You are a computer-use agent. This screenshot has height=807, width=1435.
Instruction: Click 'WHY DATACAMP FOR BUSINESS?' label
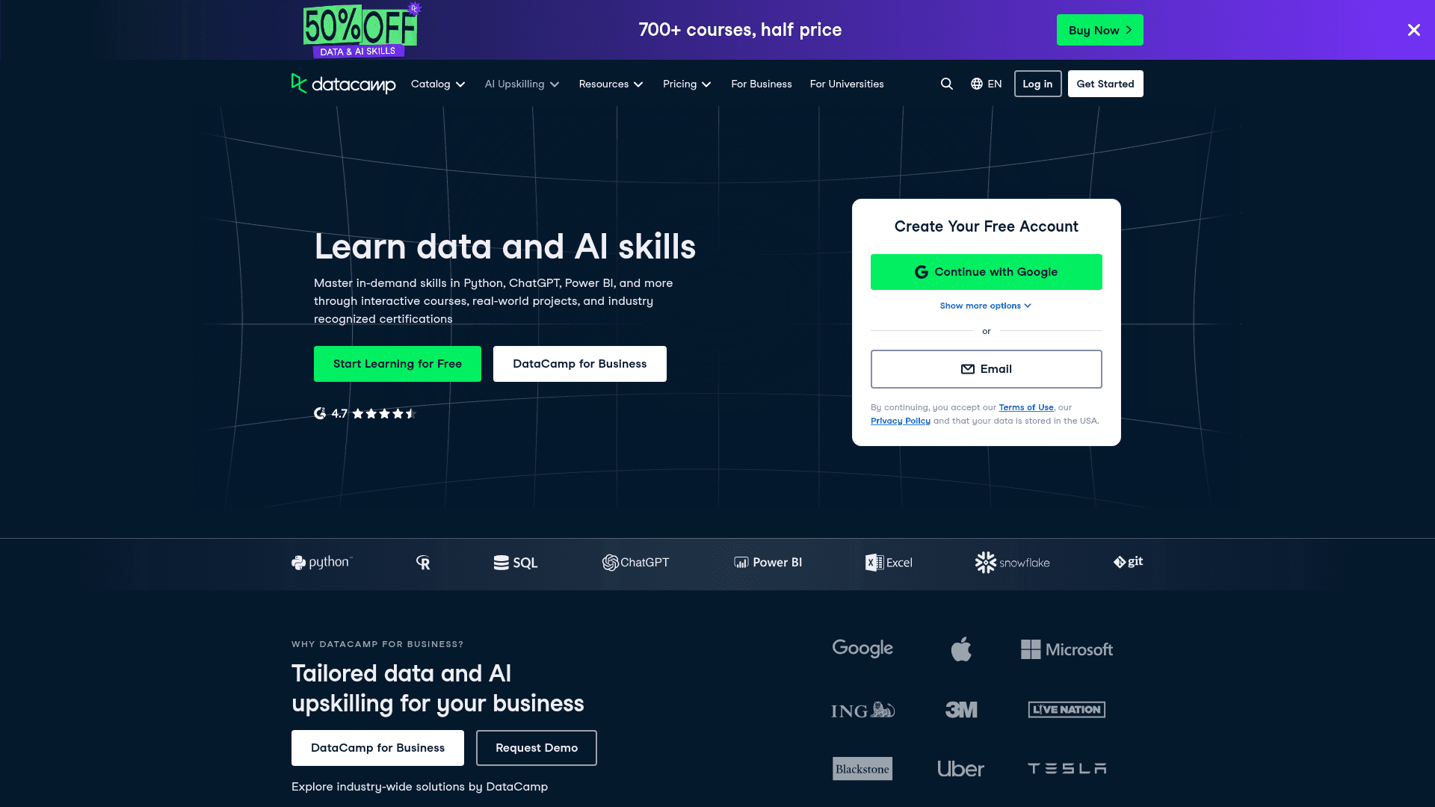tap(377, 644)
